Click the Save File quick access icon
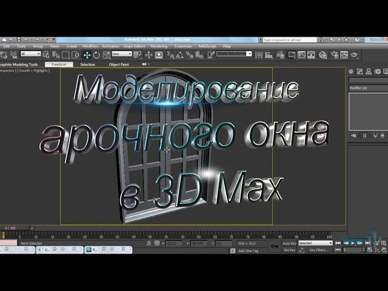388x291 pixels. [x=19, y=39]
